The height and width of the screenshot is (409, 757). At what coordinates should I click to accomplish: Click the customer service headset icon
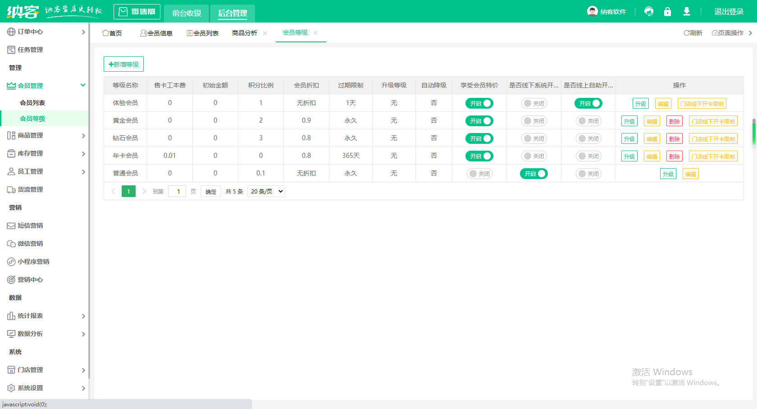(x=649, y=11)
